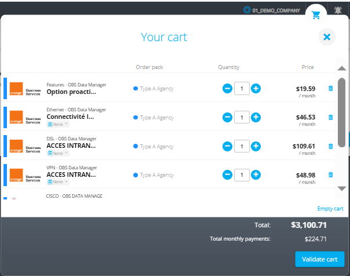
Task: Click the $3,100.71 total amount
Action: click(309, 225)
